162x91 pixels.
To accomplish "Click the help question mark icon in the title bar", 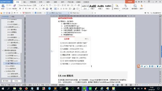I will [145, 2].
